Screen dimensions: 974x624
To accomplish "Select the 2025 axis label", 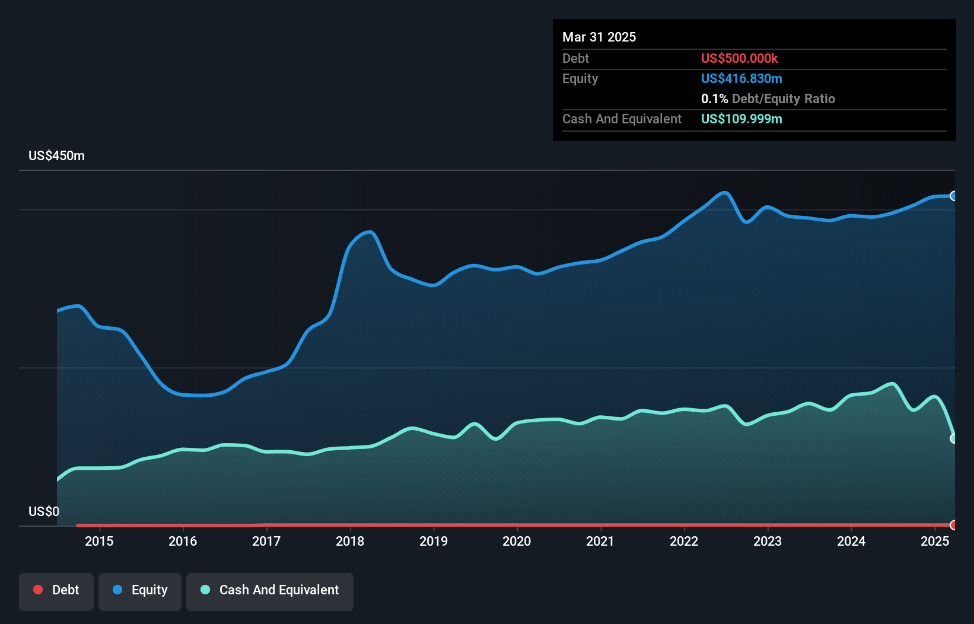I will (935, 541).
